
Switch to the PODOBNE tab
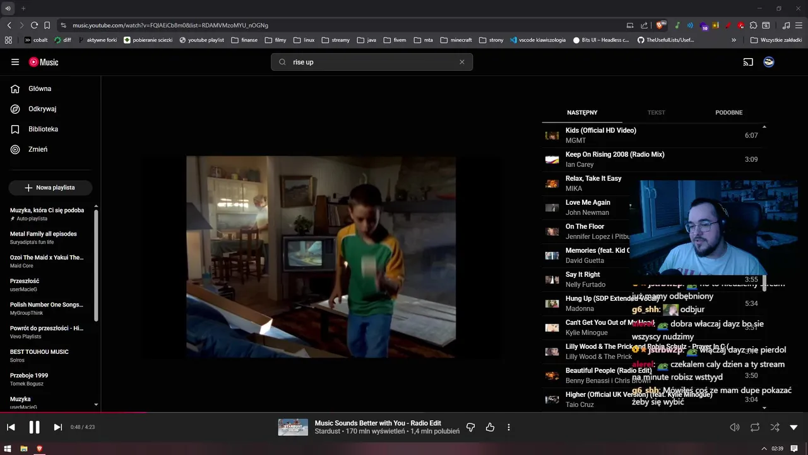(728, 112)
